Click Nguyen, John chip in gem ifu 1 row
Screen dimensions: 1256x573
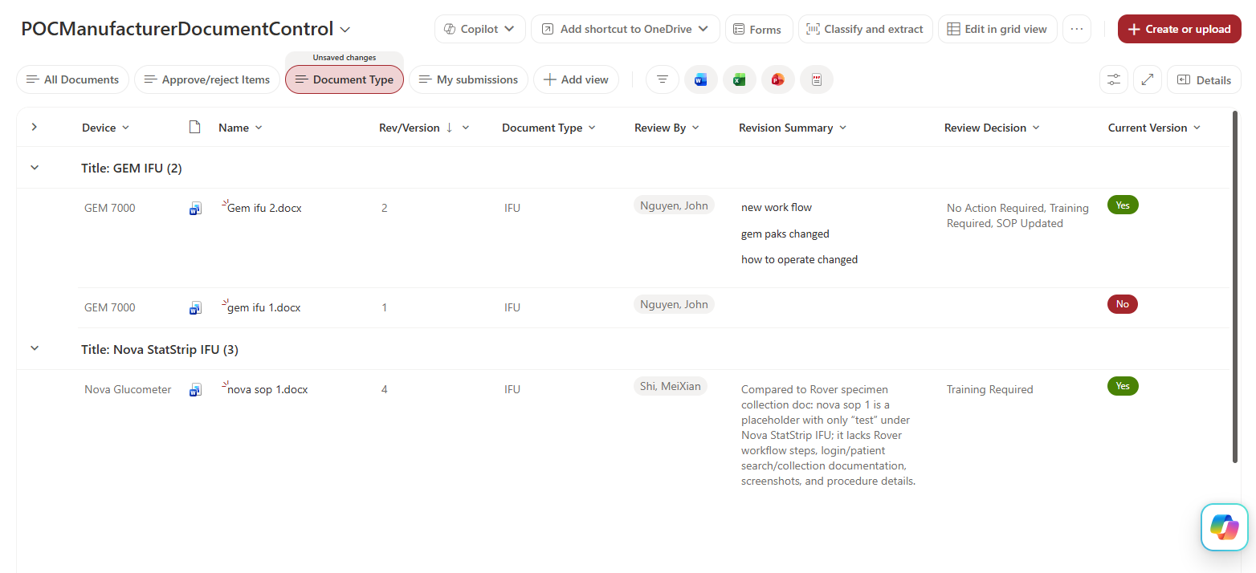674,304
